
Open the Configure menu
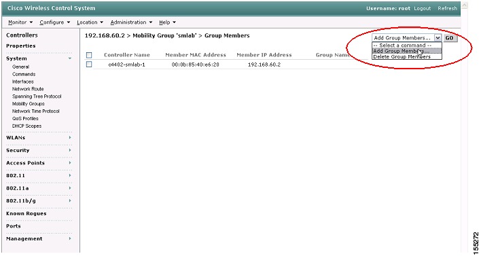pos(54,22)
